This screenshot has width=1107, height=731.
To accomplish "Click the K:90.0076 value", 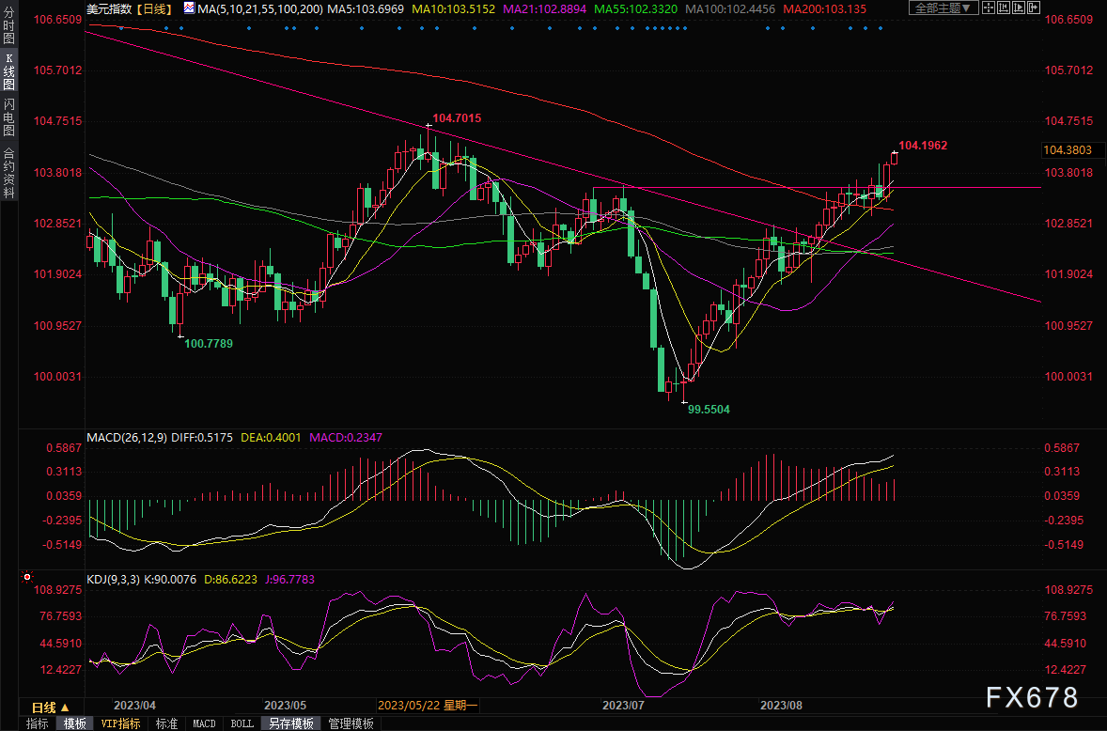I will 170,580.
